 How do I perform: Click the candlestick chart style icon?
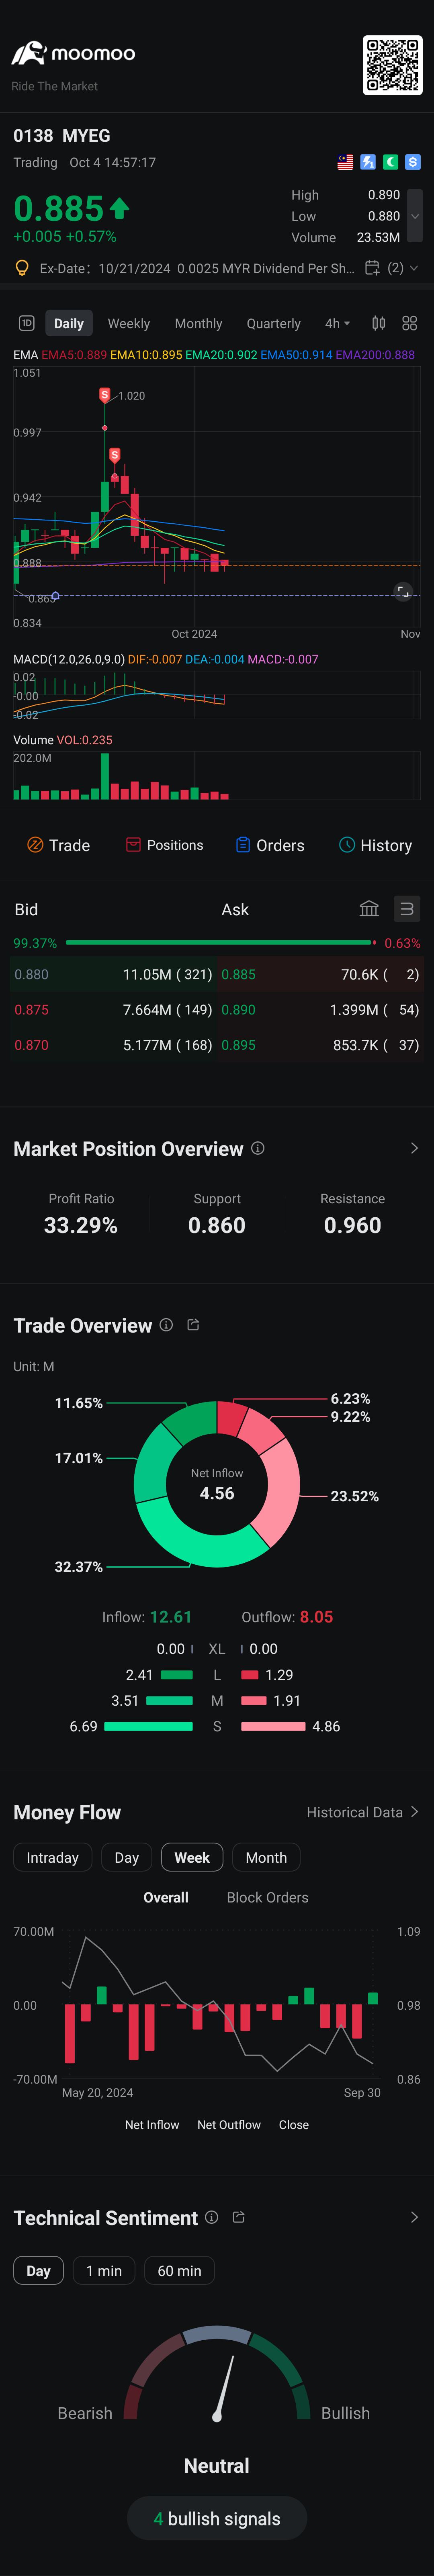pos(378,323)
